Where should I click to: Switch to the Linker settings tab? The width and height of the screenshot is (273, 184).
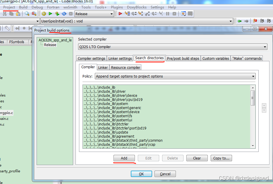pos(120,59)
